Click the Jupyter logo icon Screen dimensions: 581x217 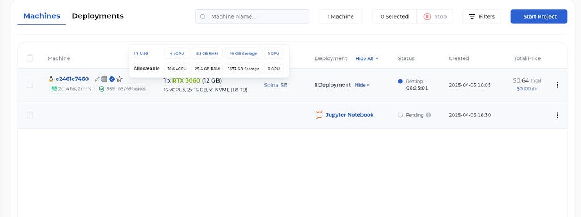coord(319,115)
